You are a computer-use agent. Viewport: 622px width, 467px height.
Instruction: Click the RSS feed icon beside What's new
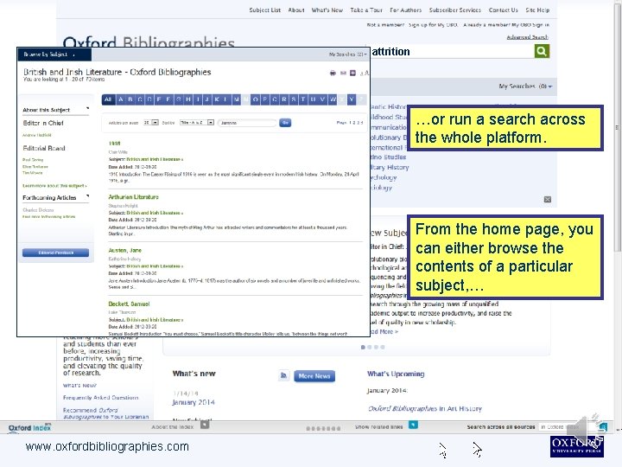tap(283, 375)
